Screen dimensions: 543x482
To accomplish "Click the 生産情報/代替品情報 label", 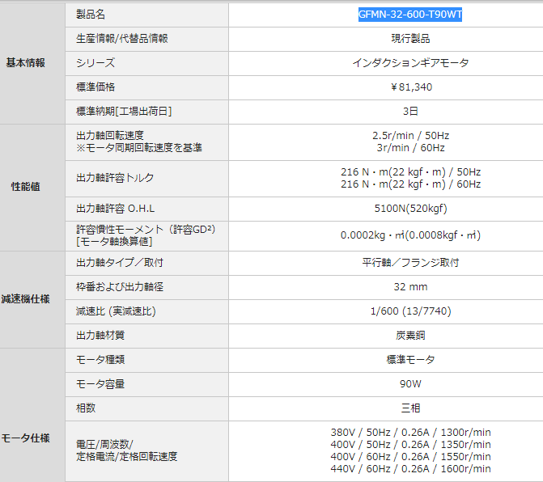I will pos(122,38).
